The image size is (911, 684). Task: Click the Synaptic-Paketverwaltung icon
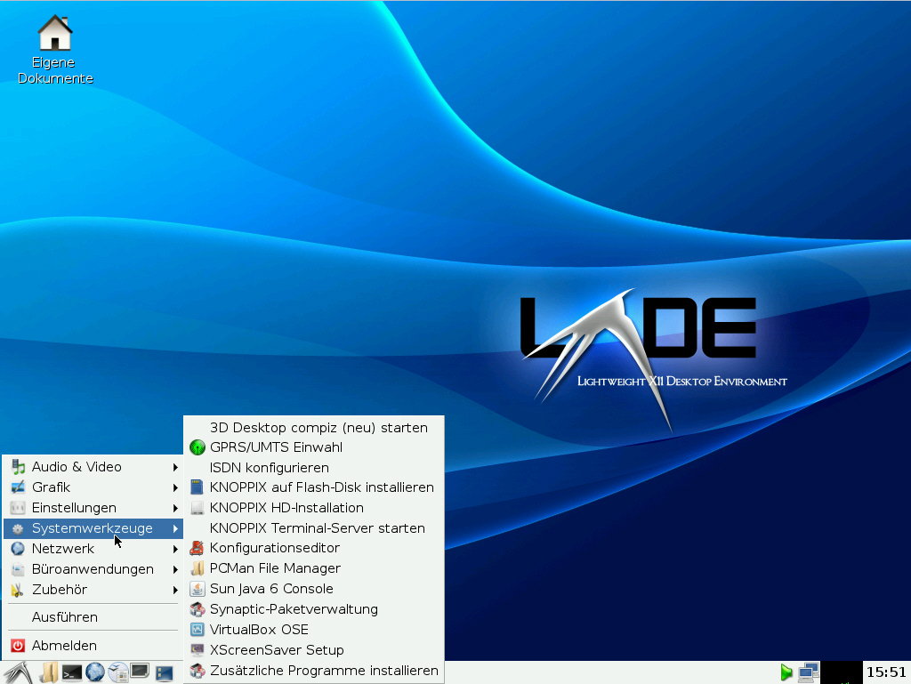(x=198, y=609)
